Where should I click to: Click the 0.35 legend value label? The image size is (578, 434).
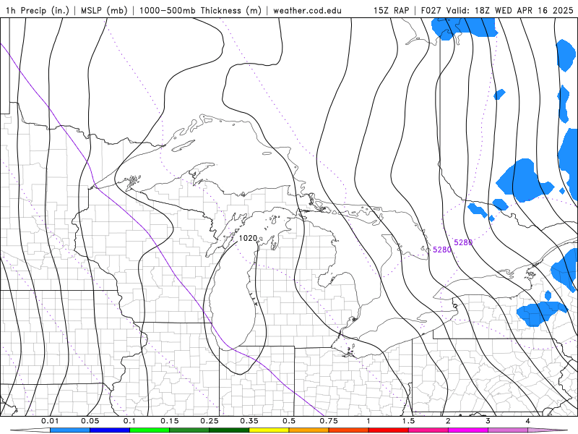[249, 421]
